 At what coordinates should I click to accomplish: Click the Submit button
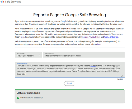click(x=69, y=83)
